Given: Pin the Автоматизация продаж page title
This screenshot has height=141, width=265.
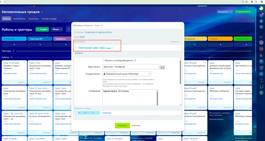Looking at the screenshot, I should tap(42, 12).
